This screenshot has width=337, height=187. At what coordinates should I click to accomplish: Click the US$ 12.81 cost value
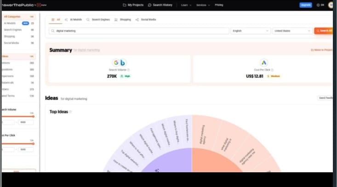(254, 76)
